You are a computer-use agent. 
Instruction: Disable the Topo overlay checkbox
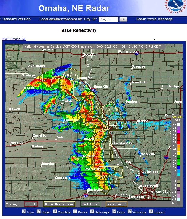[x=24, y=212]
